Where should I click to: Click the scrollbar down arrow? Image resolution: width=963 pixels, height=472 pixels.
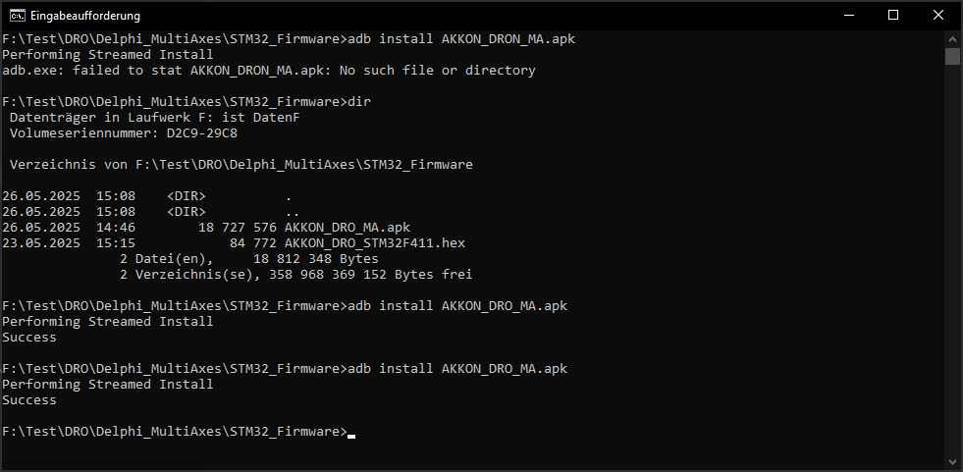pyautogui.click(x=952, y=462)
